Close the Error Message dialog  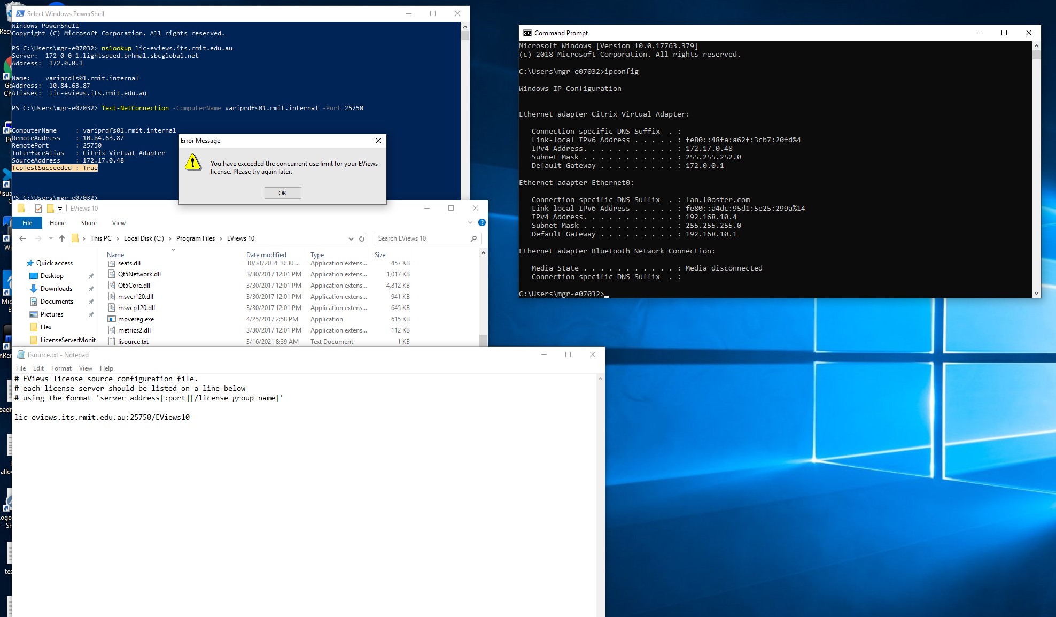pos(378,141)
